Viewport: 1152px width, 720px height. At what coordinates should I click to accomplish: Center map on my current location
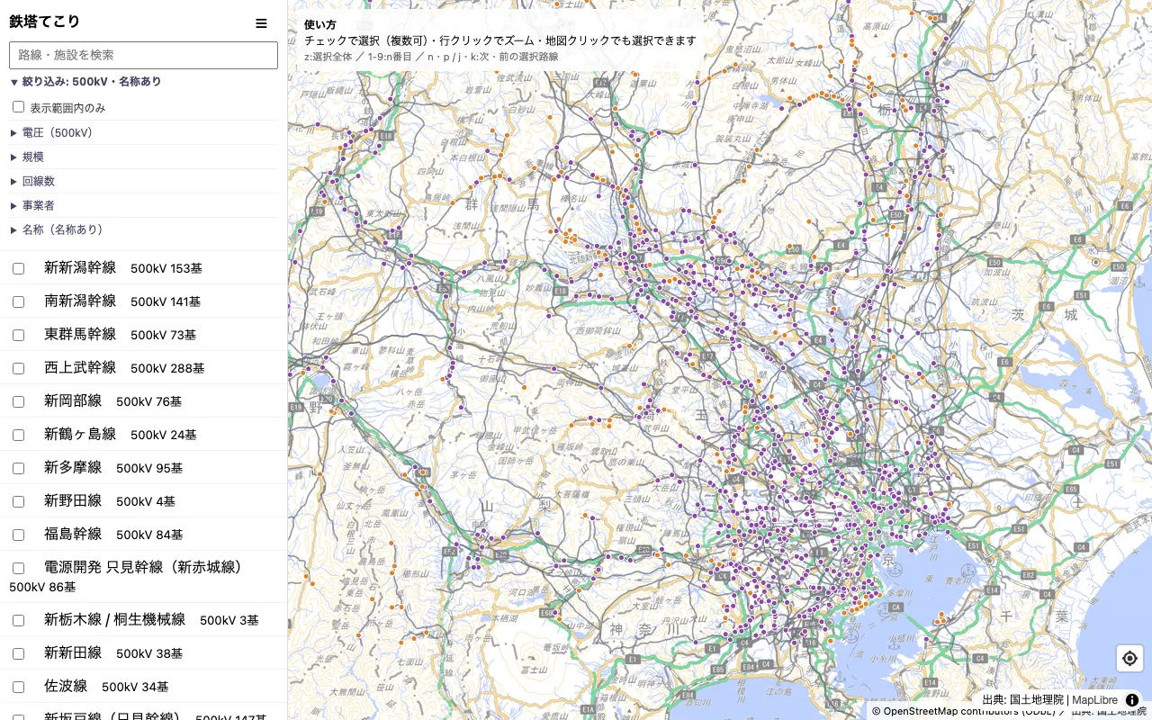tap(1129, 659)
